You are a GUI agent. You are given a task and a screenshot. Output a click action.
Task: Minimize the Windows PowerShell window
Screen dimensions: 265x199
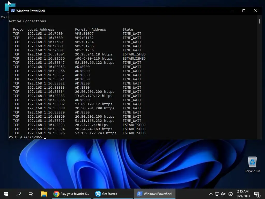232,11
